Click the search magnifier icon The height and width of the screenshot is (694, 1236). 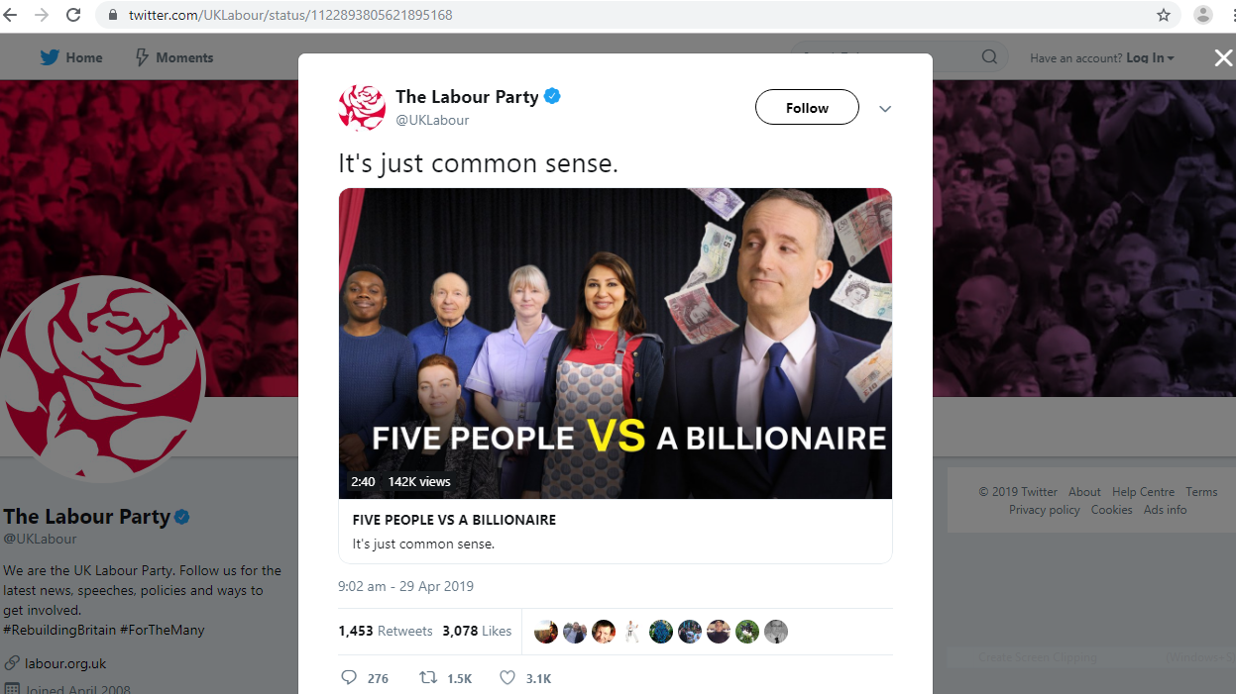click(x=989, y=57)
